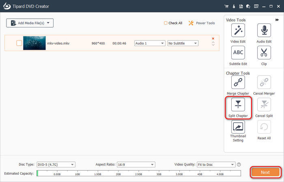This screenshot has height=182, width=284.
Task: Select the mkv-video.mkv file name
Action: coord(58,43)
